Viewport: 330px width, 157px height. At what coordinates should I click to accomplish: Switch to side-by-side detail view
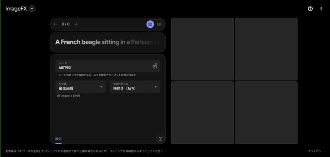(x=159, y=24)
